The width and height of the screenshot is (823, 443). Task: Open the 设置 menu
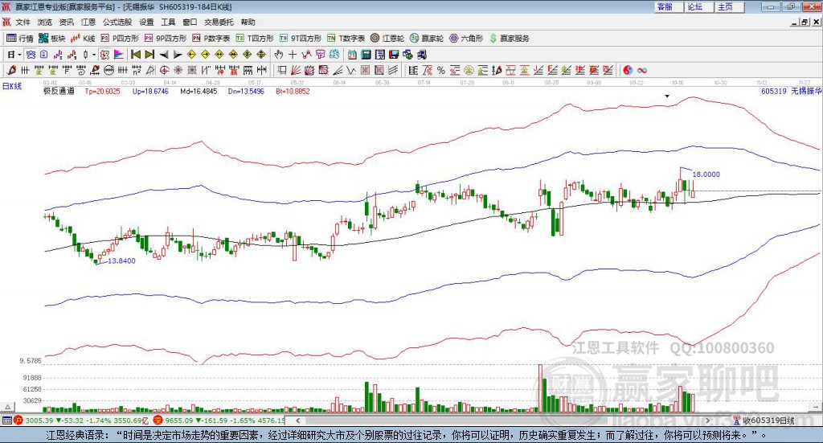tap(146, 22)
